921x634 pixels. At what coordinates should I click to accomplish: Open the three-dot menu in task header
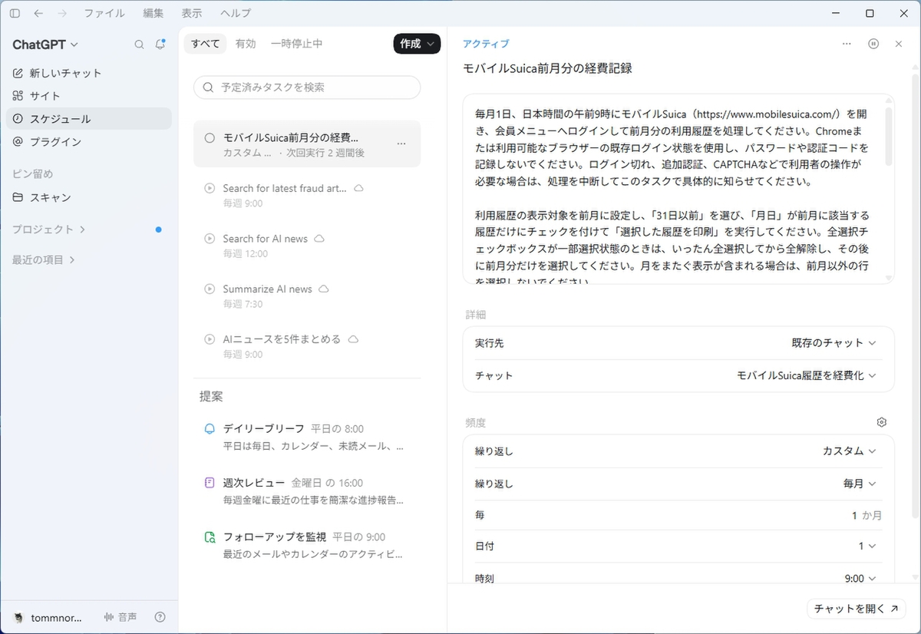point(847,44)
